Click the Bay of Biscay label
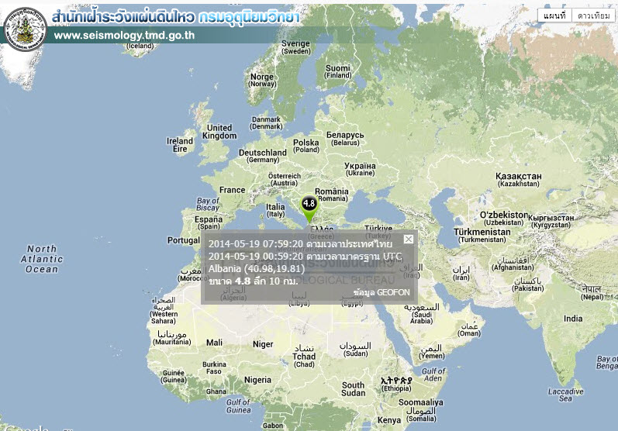Screen dimensions: 618x431 pyautogui.click(x=208, y=205)
